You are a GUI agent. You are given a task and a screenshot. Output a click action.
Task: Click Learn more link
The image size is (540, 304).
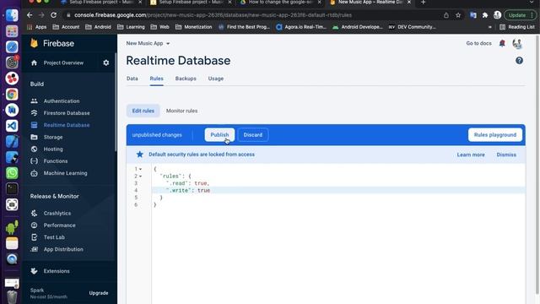coord(471,155)
